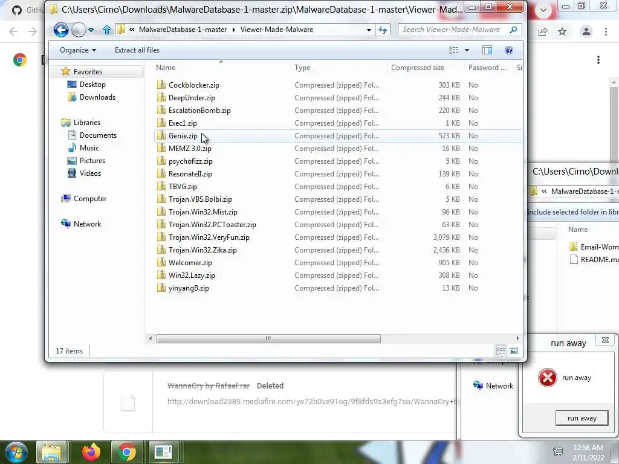This screenshot has height=464, width=619.
Task: Refresh the Viewer-Made-Malware folder
Action: pyautogui.click(x=383, y=30)
